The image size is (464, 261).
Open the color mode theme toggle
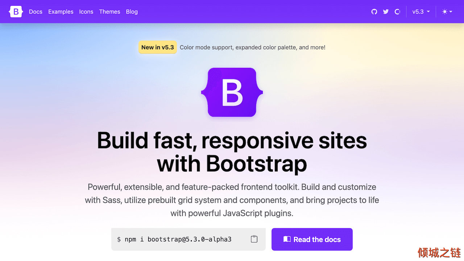pos(447,12)
